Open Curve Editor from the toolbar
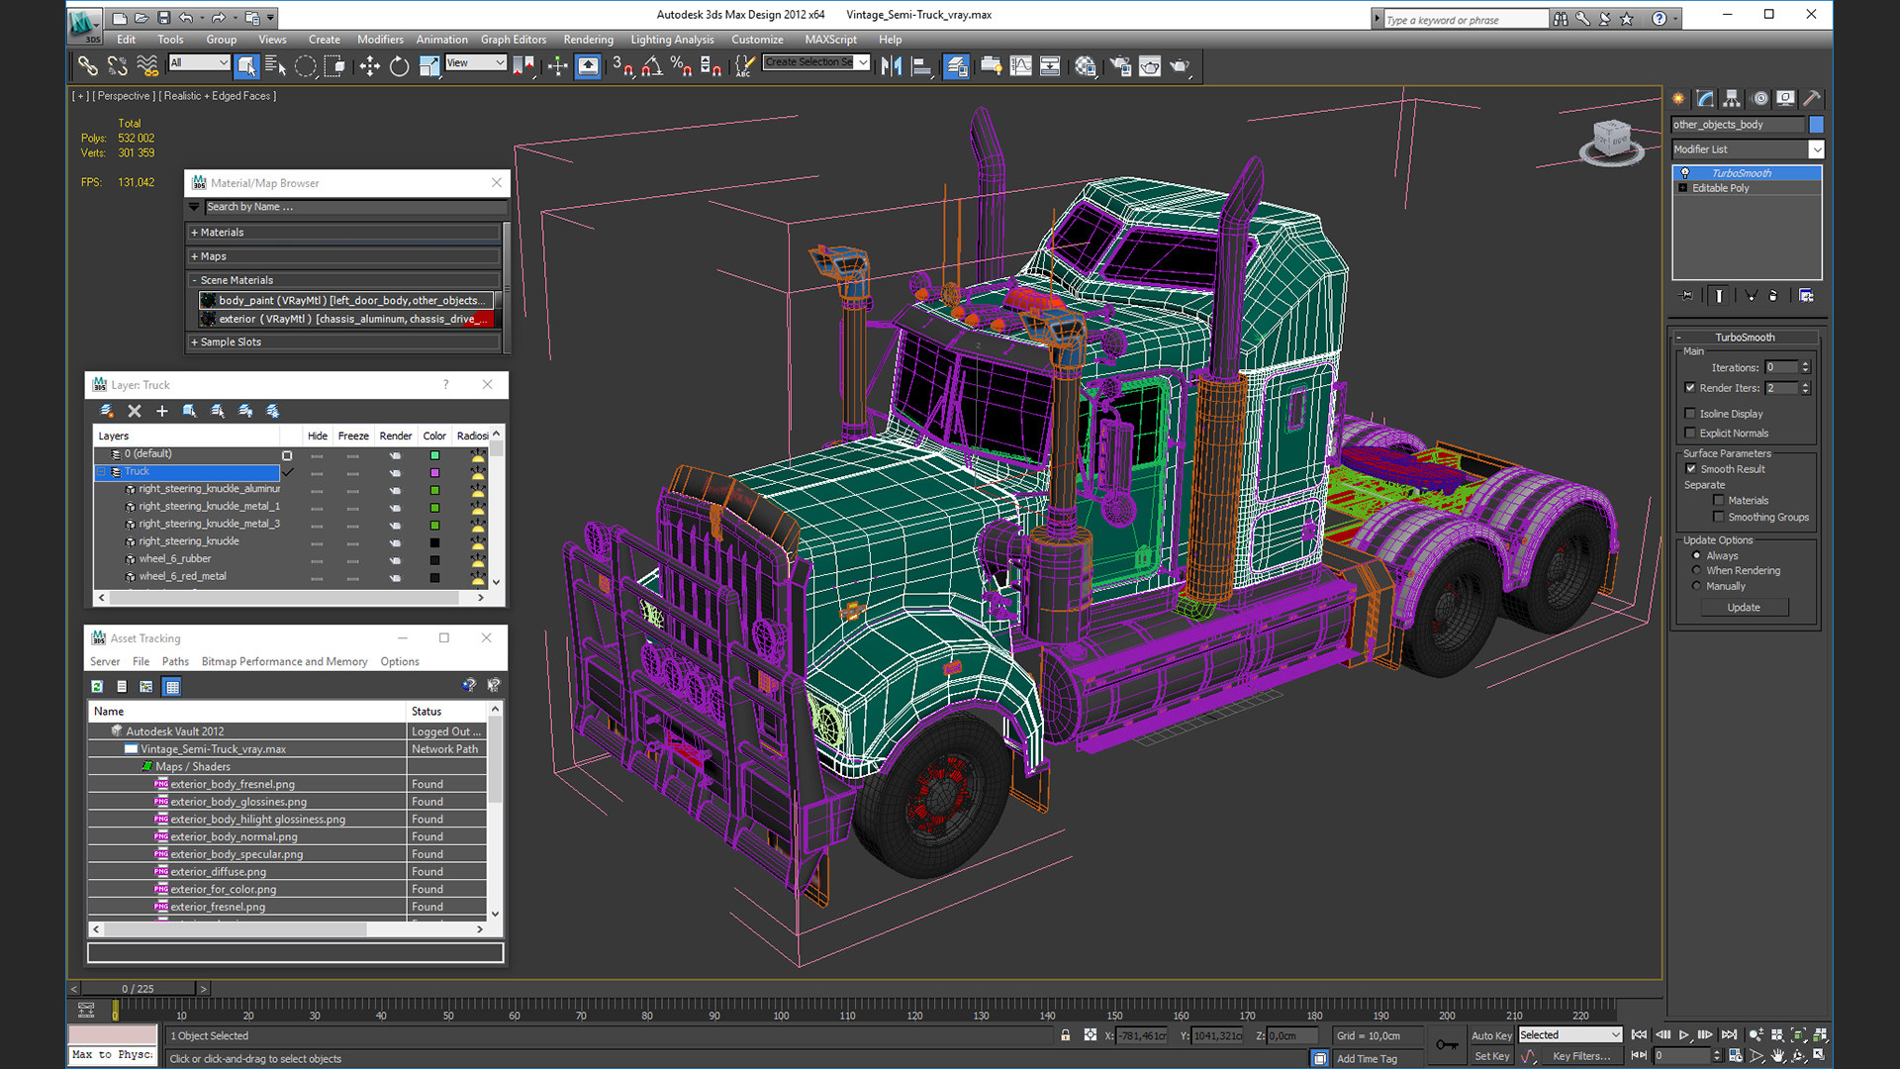Image resolution: width=1900 pixels, height=1069 pixels. [x=1020, y=66]
